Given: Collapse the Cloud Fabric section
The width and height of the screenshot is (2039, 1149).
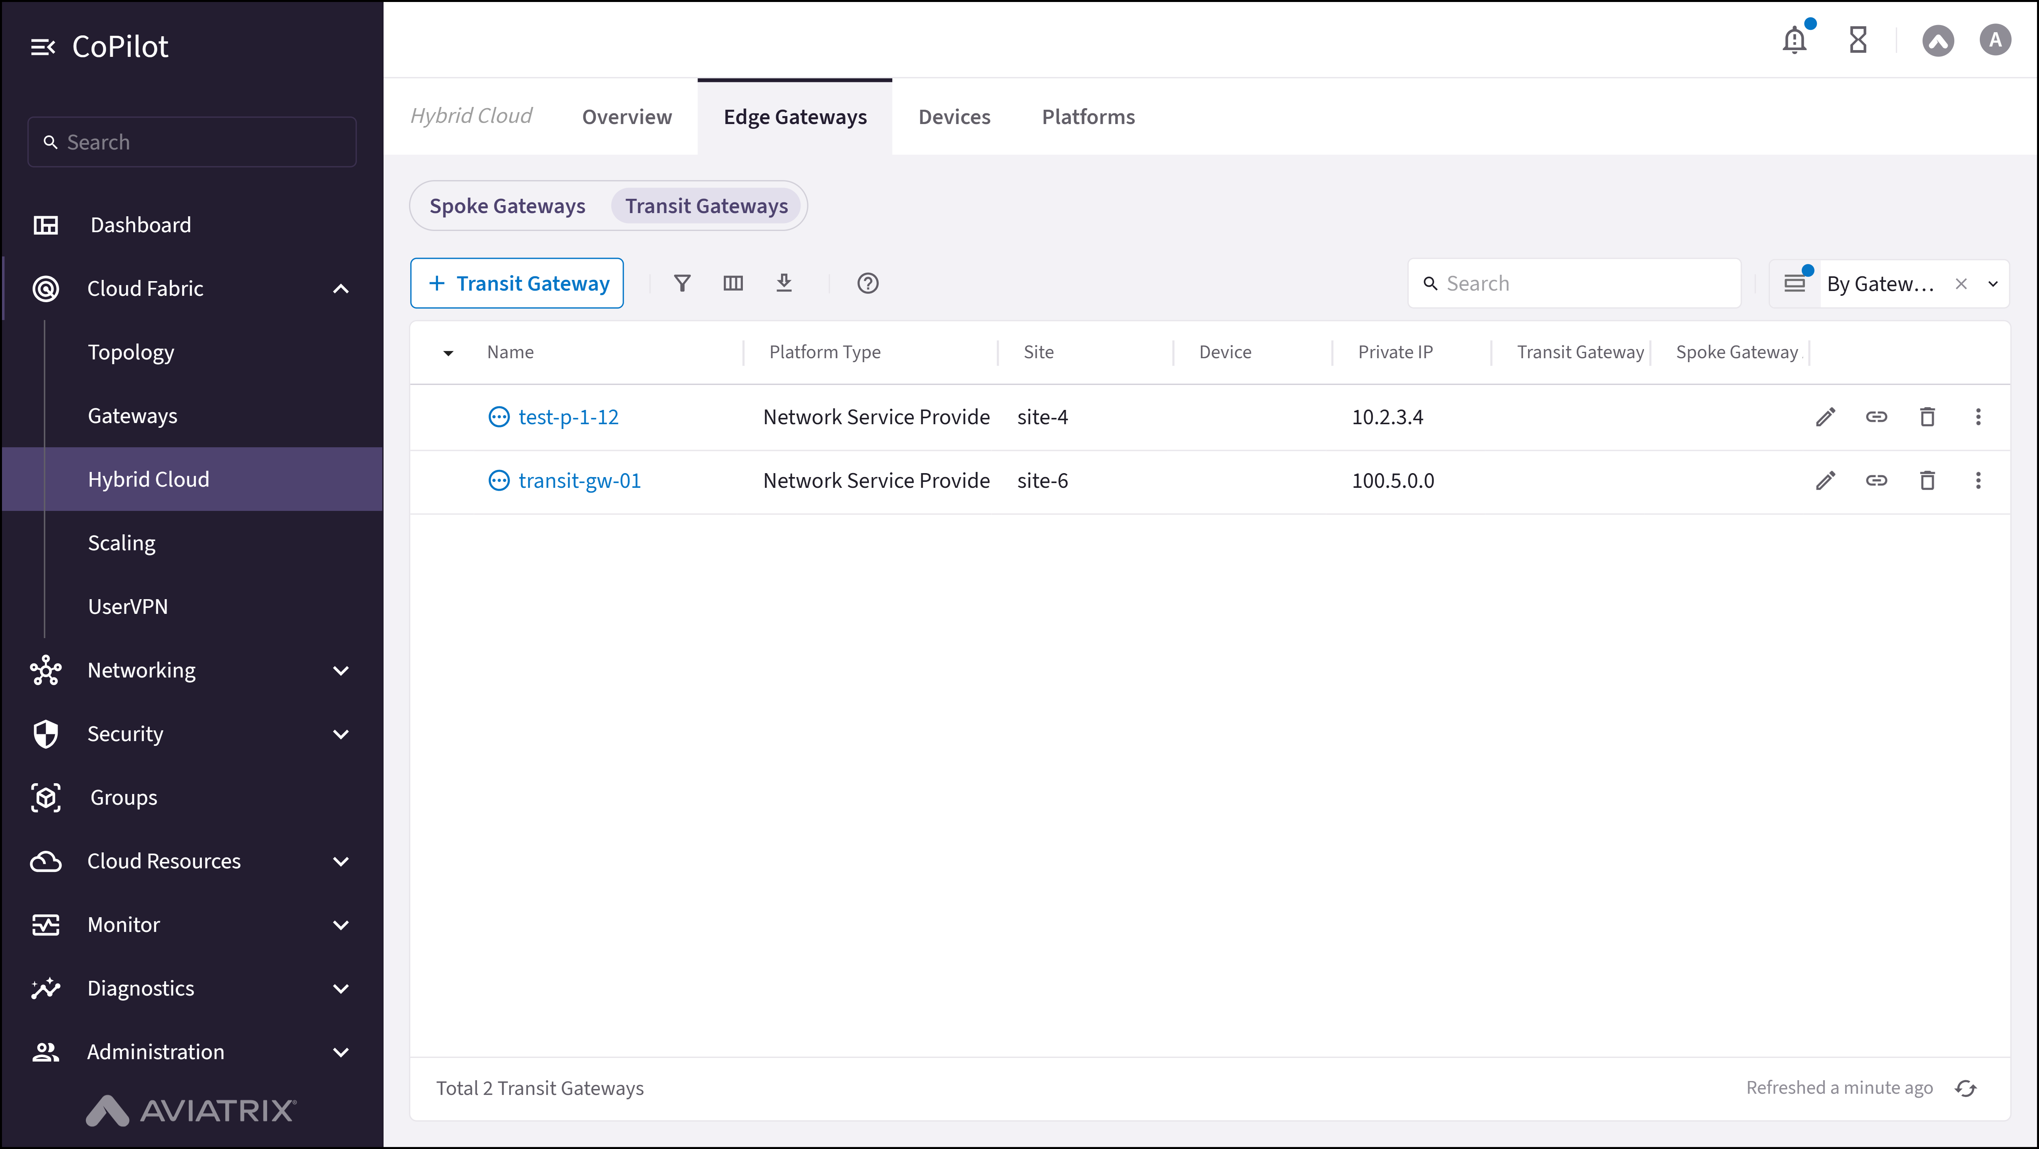Looking at the screenshot, I should (340, 288).
